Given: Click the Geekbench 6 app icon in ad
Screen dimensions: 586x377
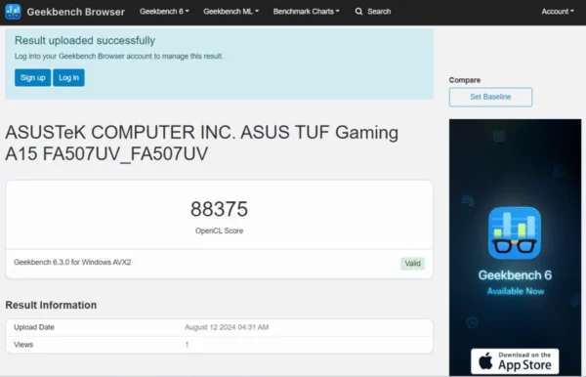Looking at the screenshot, I should tap(515, 233).
